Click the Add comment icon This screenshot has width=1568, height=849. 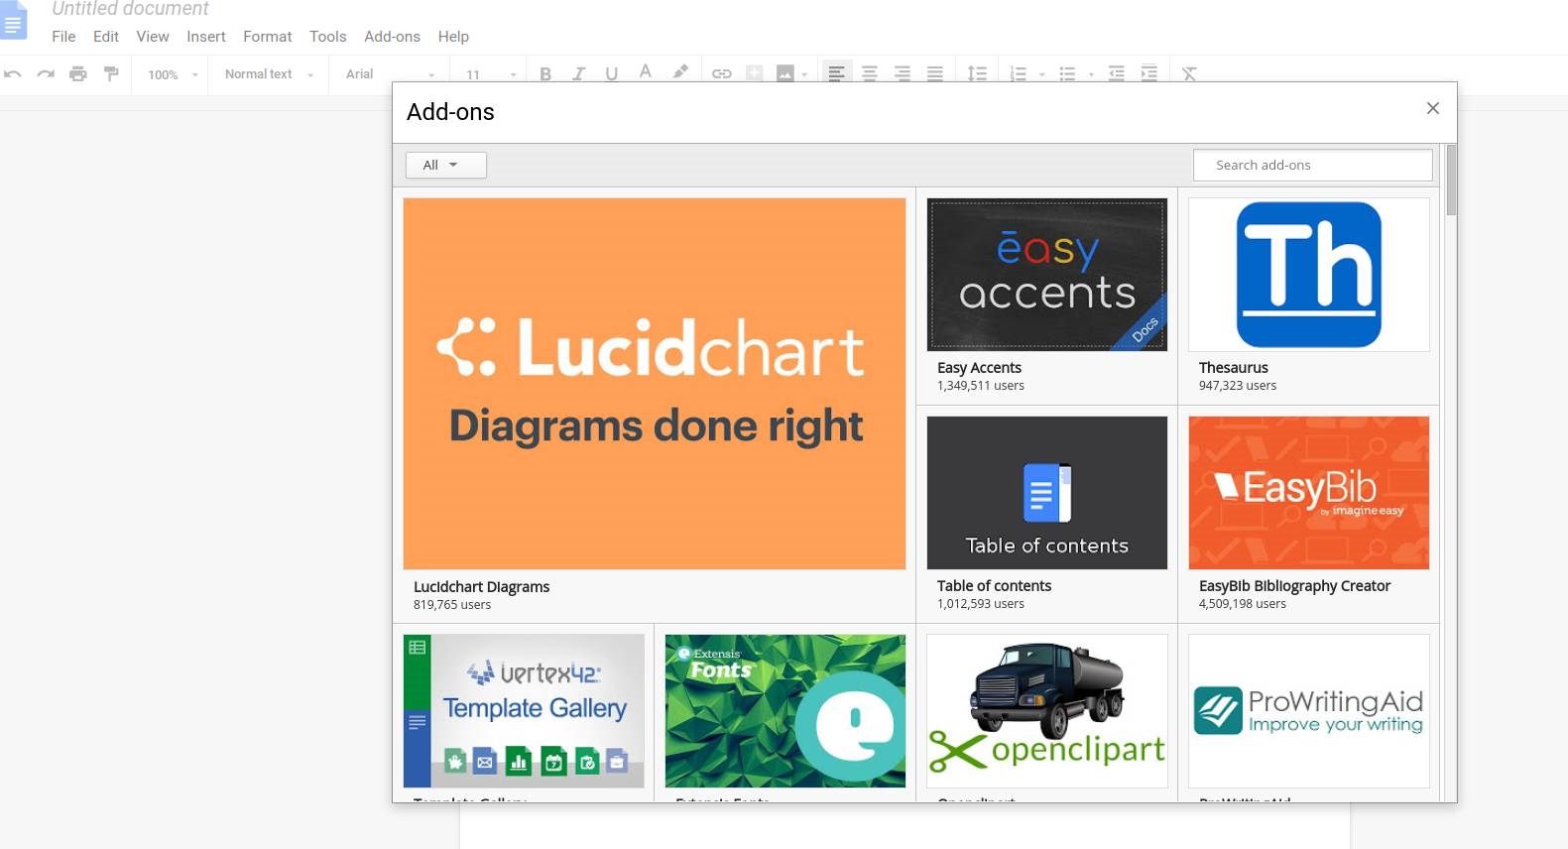(x=755, y=73)
